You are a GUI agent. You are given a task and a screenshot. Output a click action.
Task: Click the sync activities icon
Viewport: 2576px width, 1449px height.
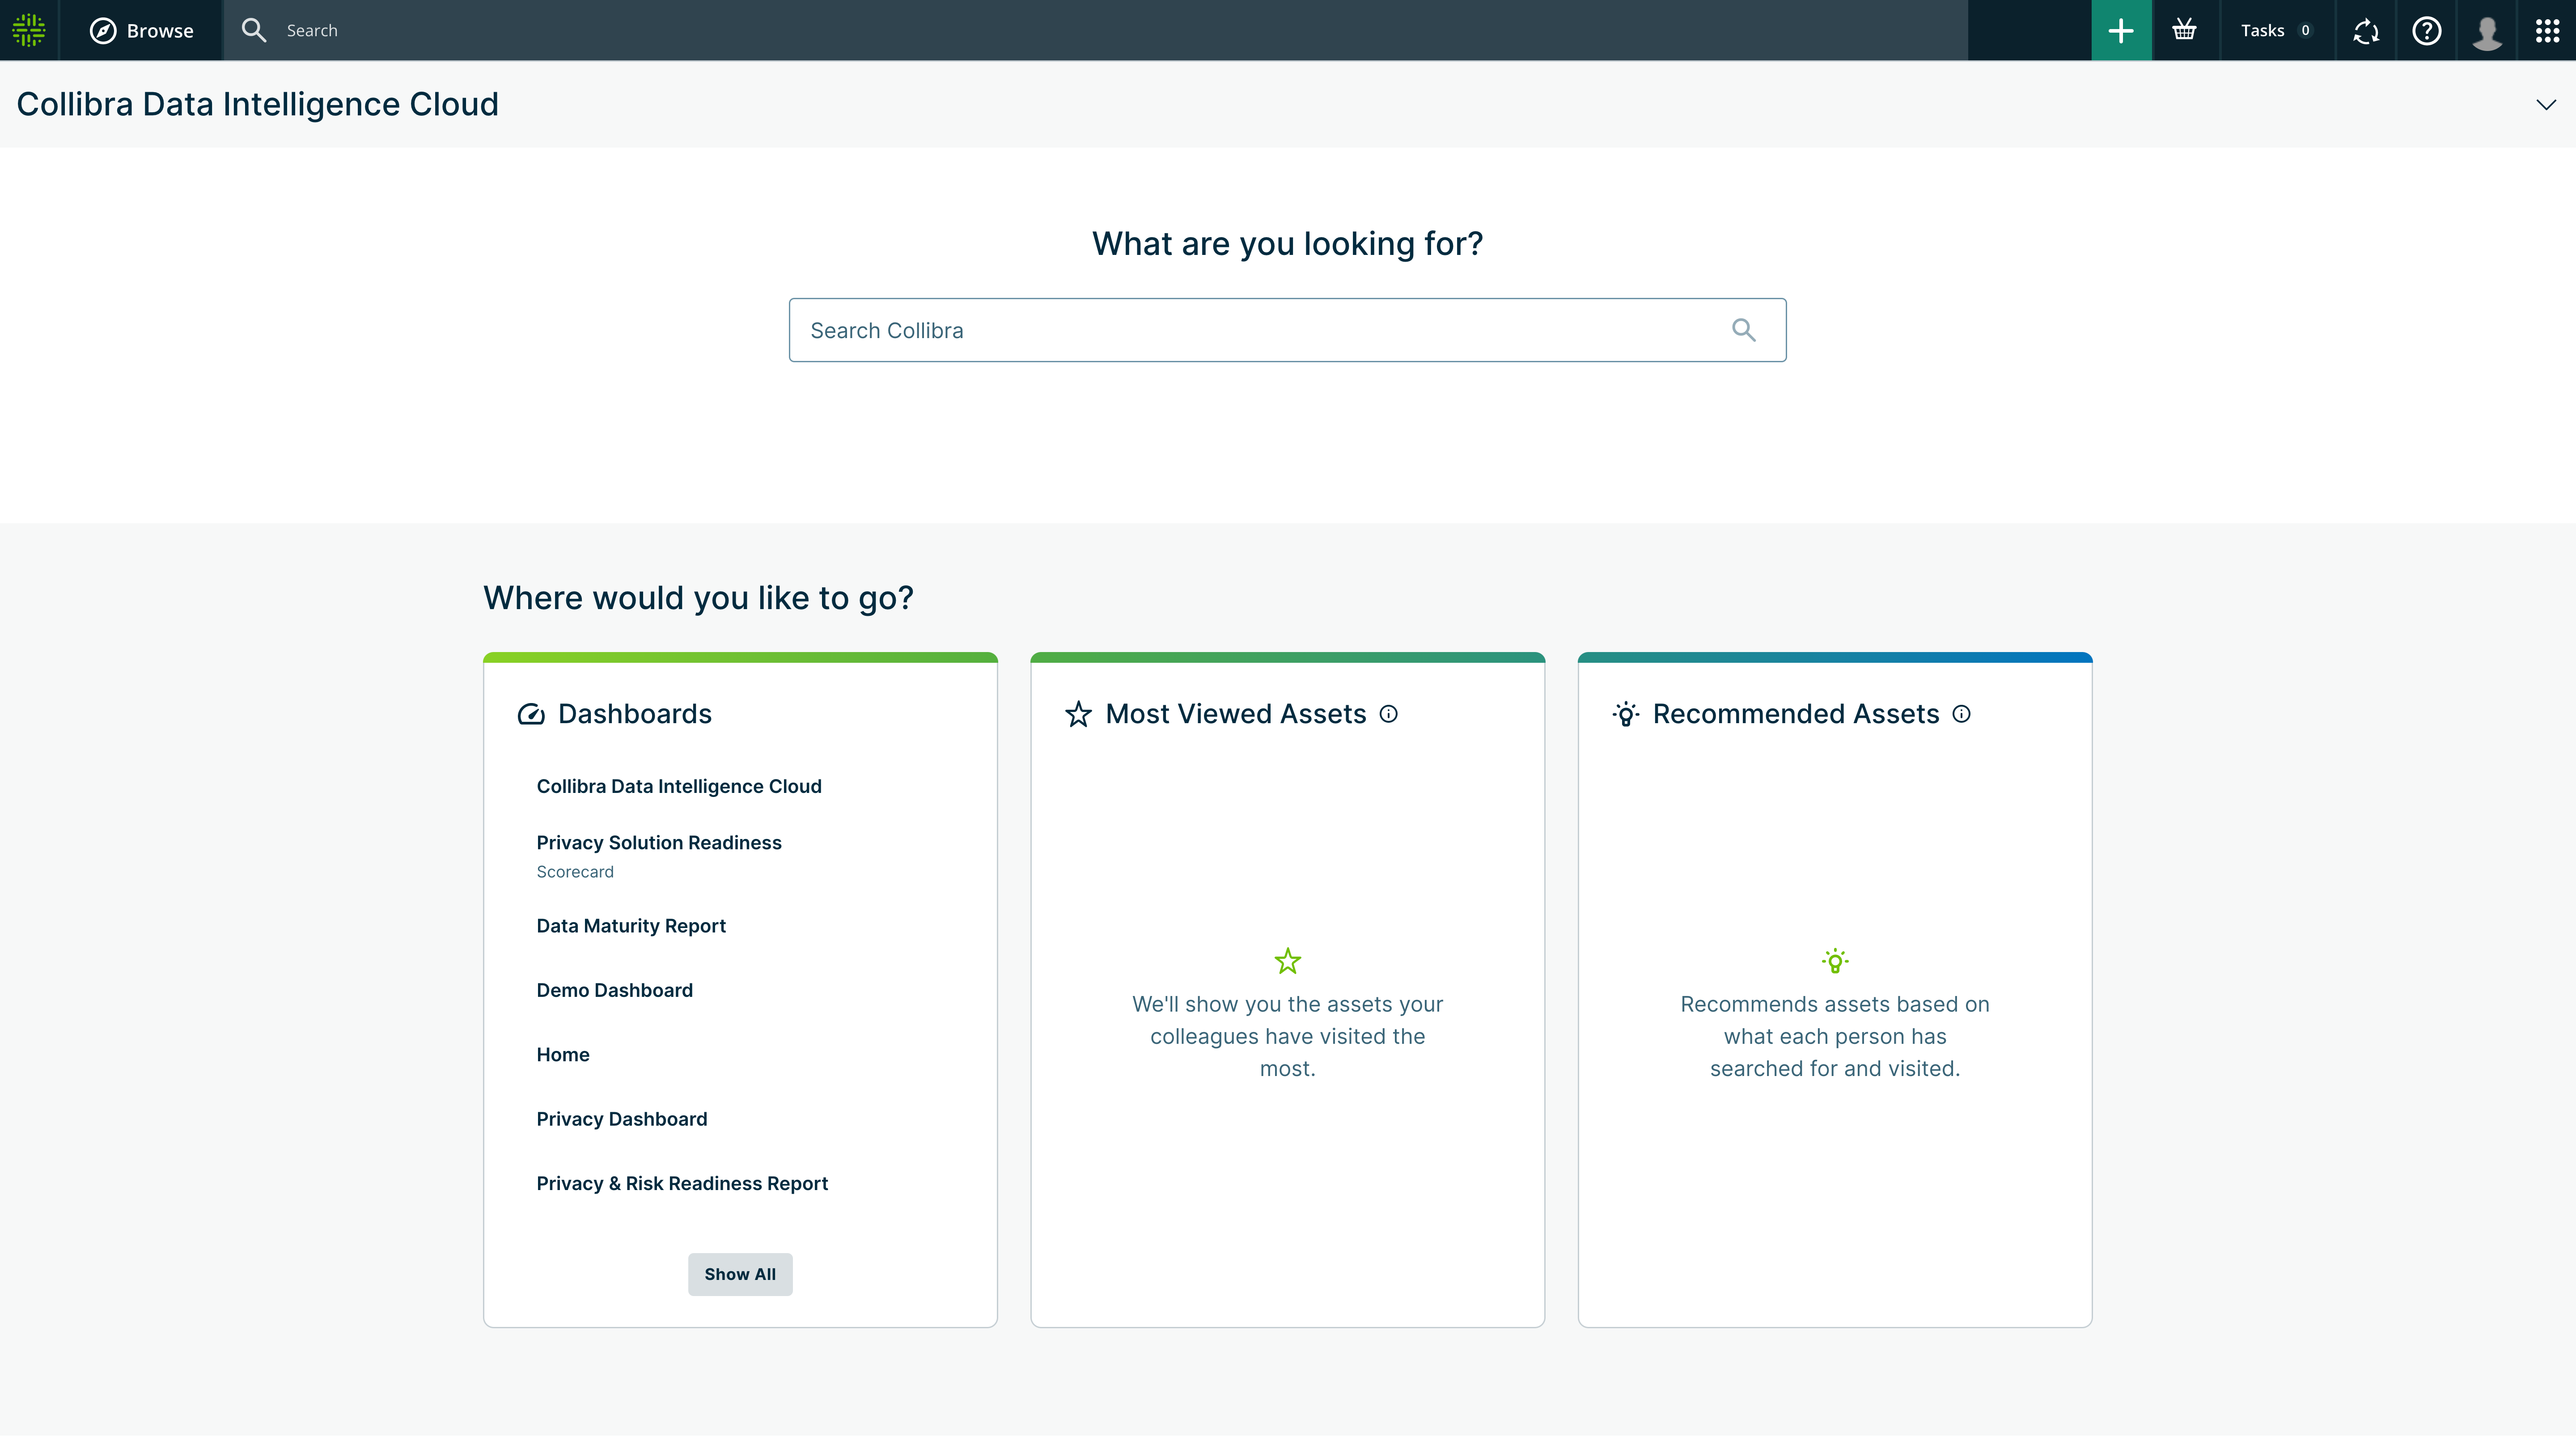[x=2365, y=30]
